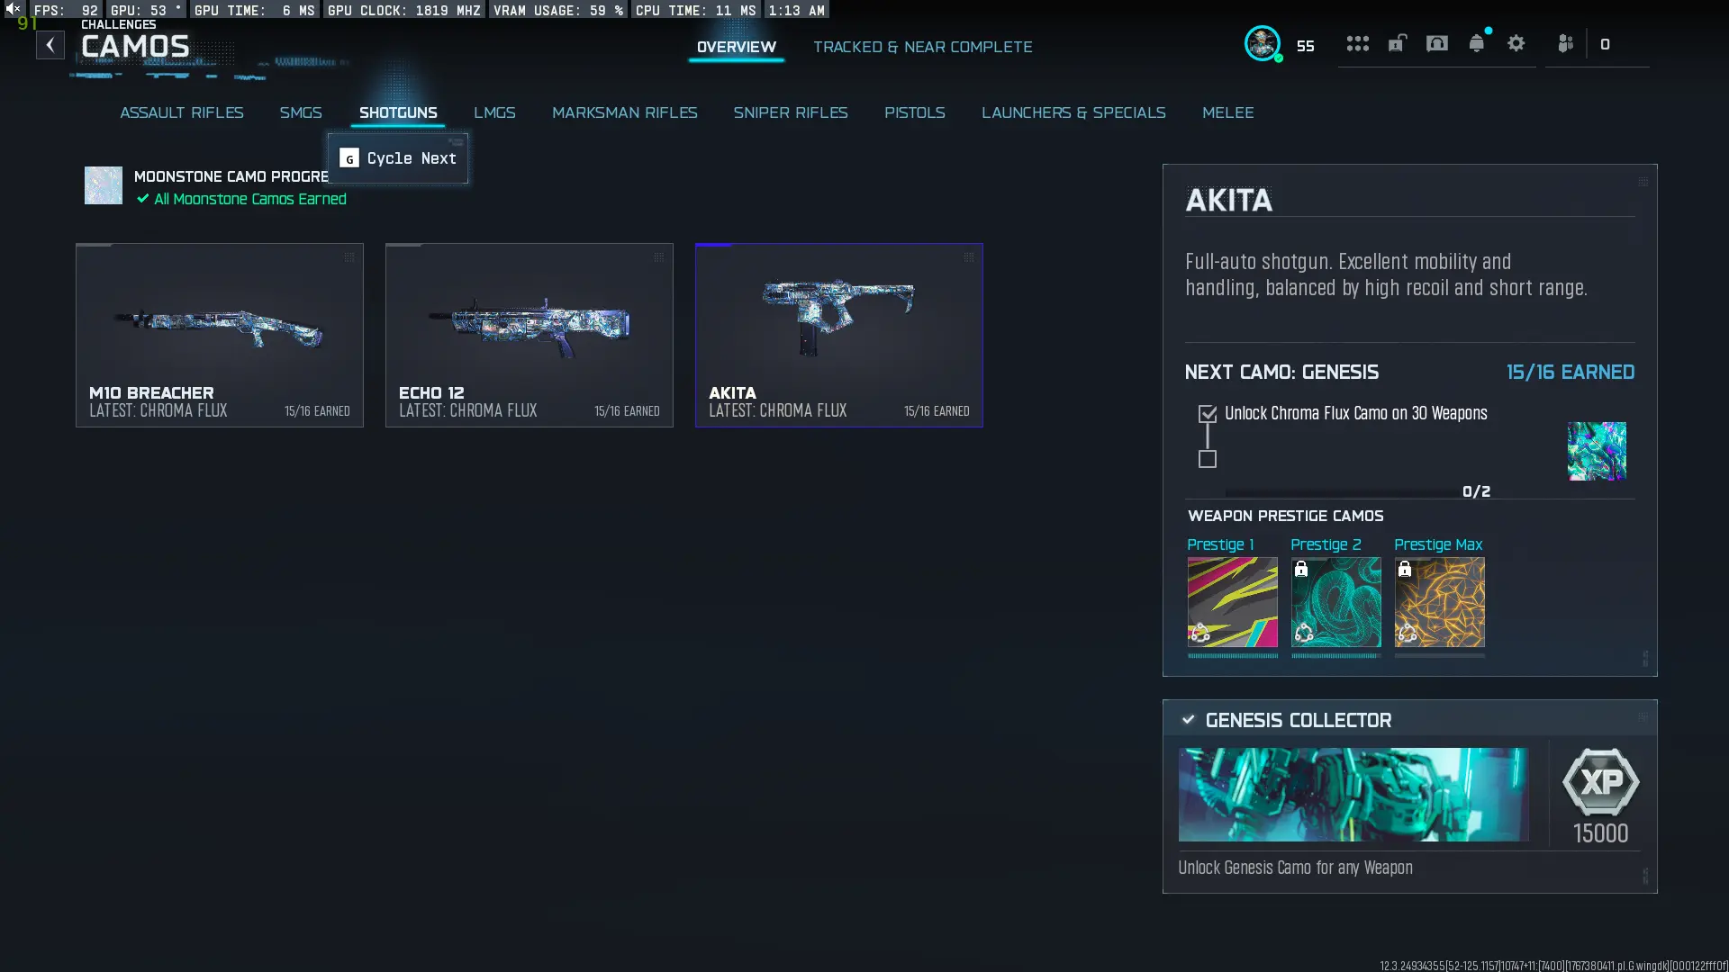The image size is (1729, 972).
Task: Open the voice chat headset icon
Action: click(x=1437, y=43)
